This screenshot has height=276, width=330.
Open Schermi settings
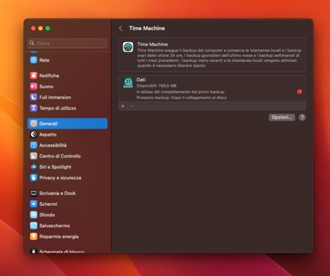click(x=68, y=204)
